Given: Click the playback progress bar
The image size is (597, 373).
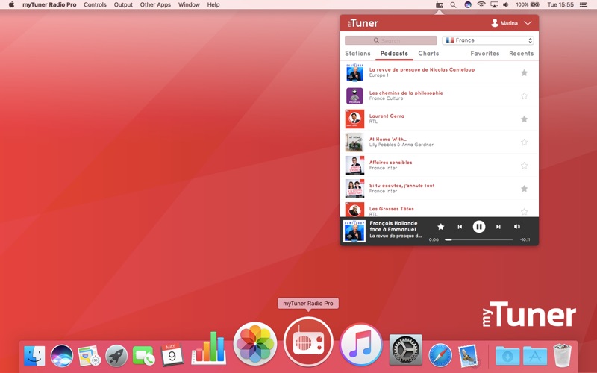Looking at the screenshot, I should click(479, 239).
